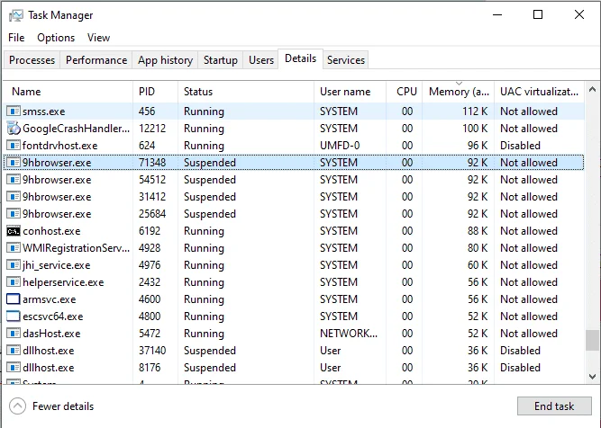Click the WMIRegistrationServ process icon
The height and width of the screenshot is (428, 601).
tap(14, 248)
